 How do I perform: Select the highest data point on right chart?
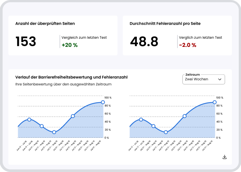coord(214,102)
